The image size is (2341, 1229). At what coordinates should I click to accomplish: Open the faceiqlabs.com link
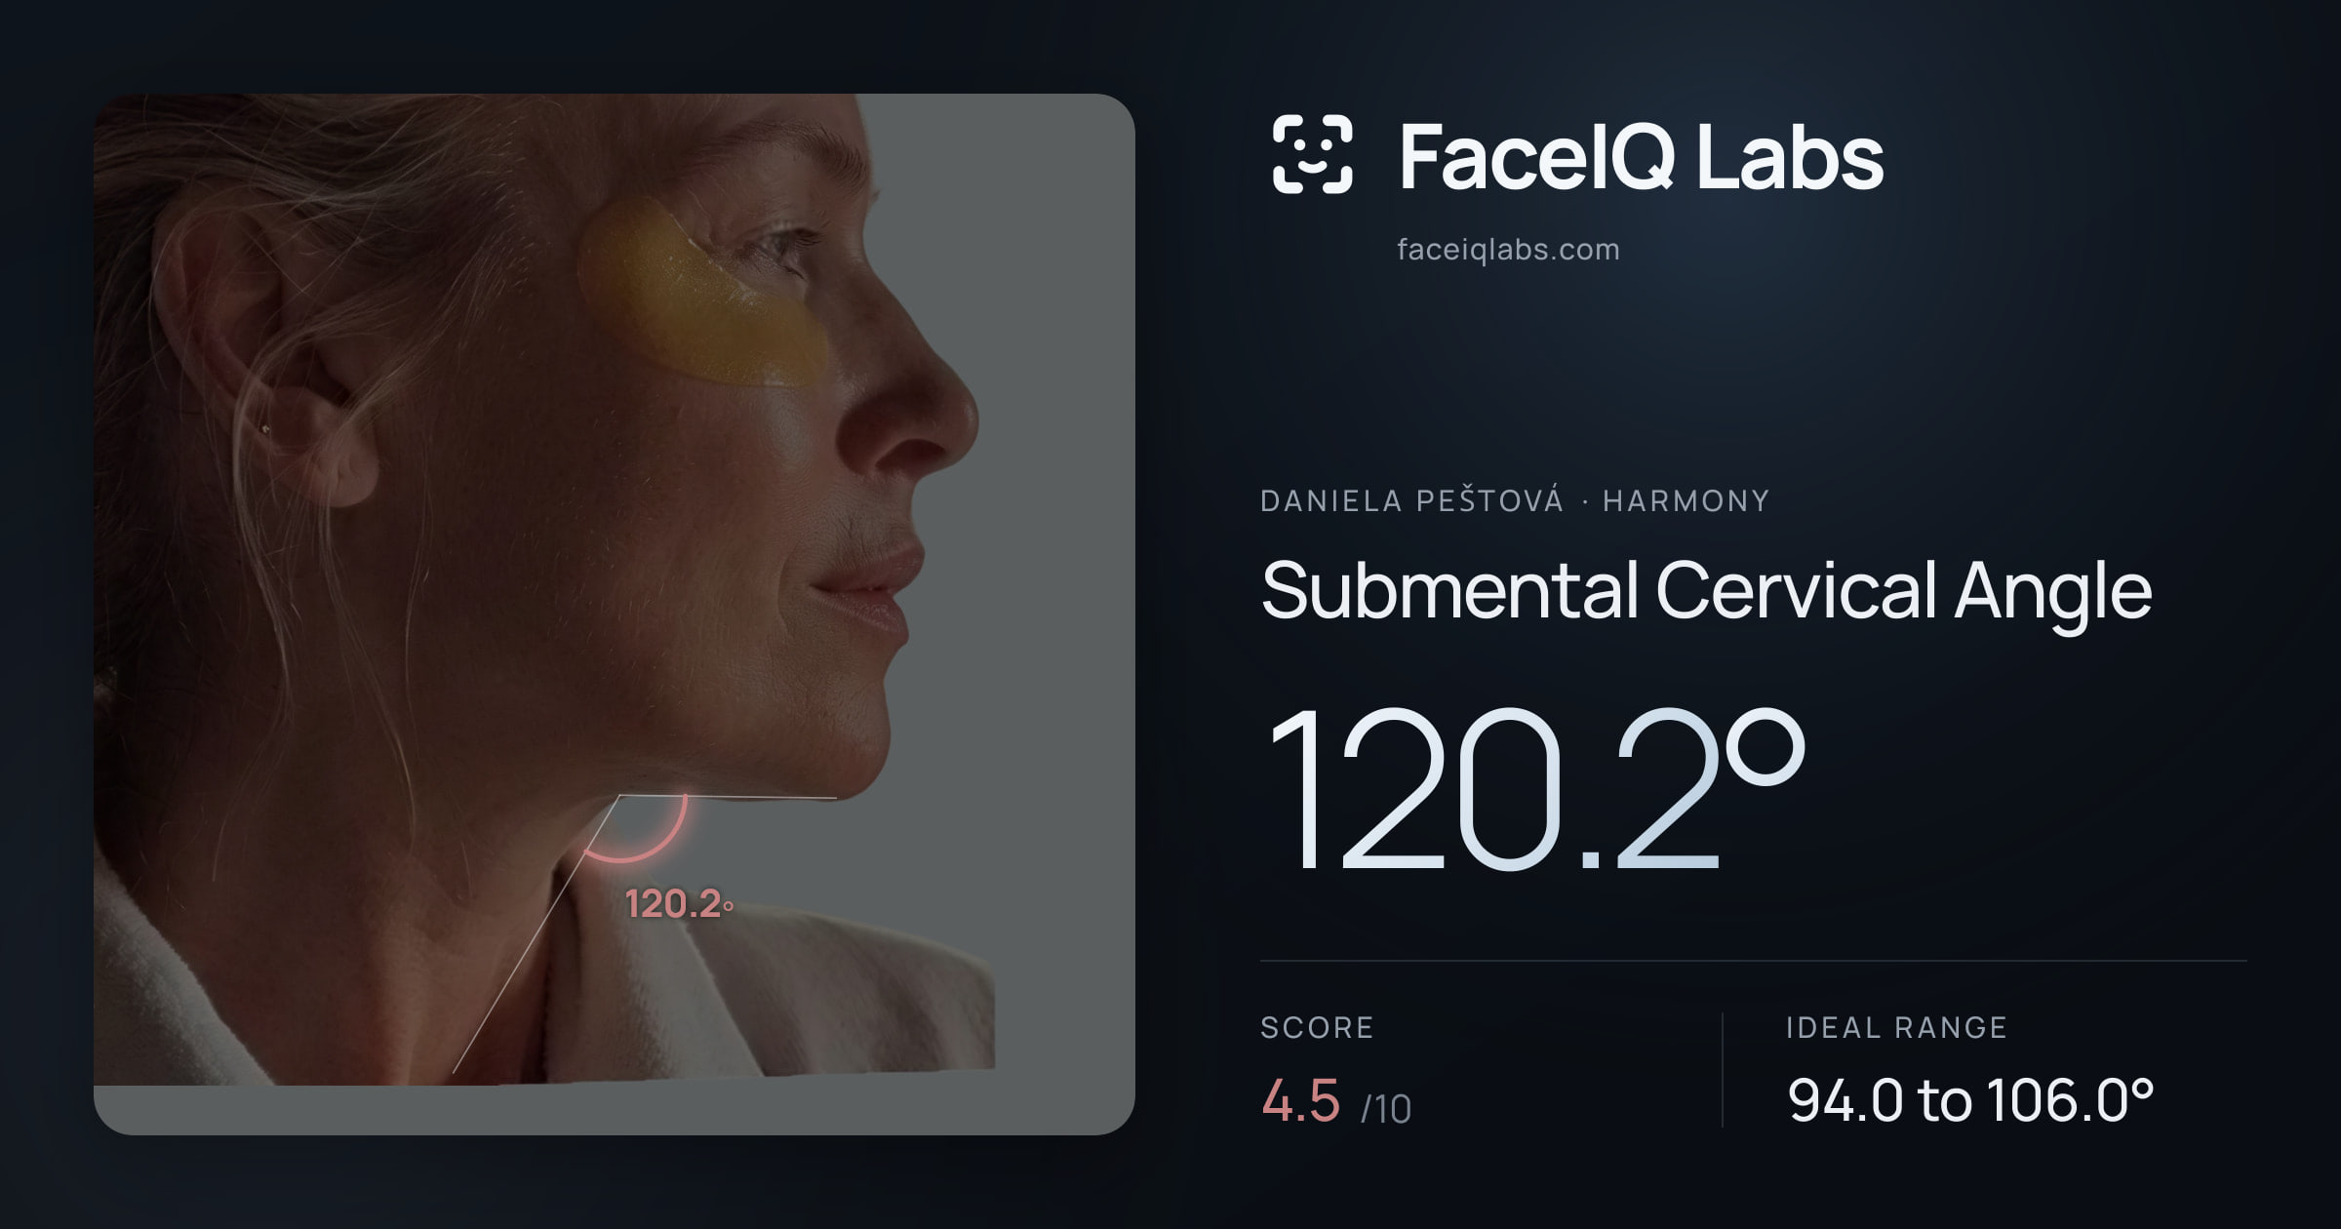(x=1508, y=250)
